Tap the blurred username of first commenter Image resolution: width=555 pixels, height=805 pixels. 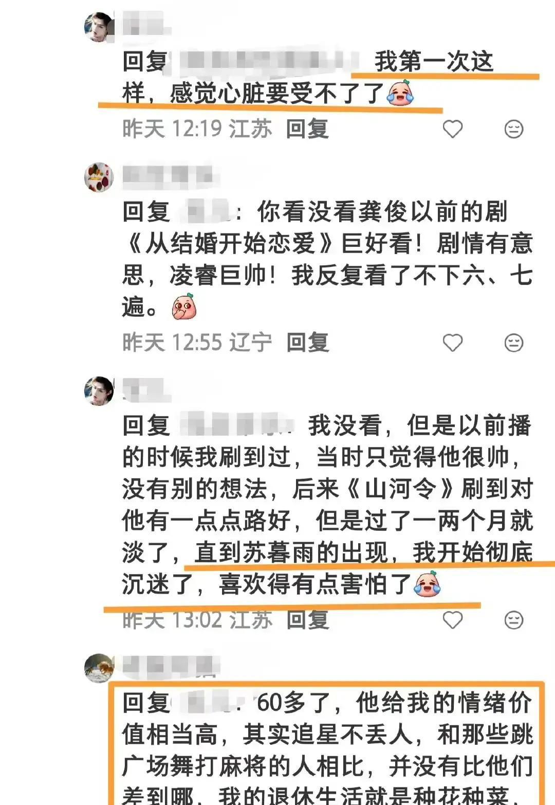point(145,24)
